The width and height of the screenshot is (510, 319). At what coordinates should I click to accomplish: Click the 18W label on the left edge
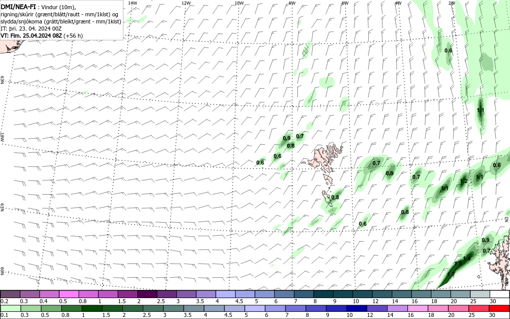2,137
